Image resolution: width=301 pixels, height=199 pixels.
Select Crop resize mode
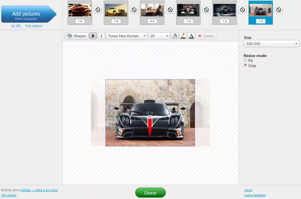pos(245,65)
